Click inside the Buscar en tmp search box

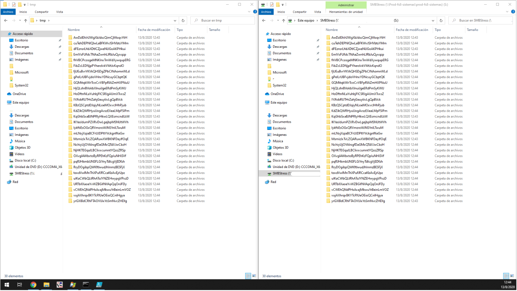[x=222, y=20]
